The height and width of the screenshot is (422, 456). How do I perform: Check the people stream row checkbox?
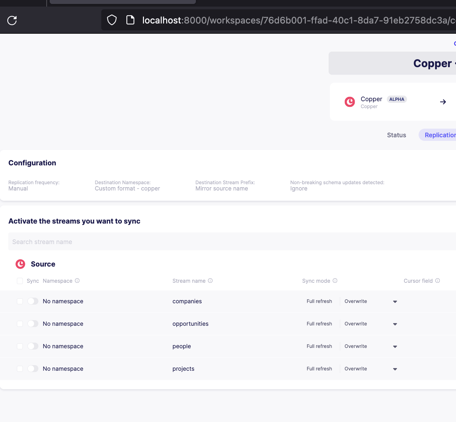(x=20, y=346)
